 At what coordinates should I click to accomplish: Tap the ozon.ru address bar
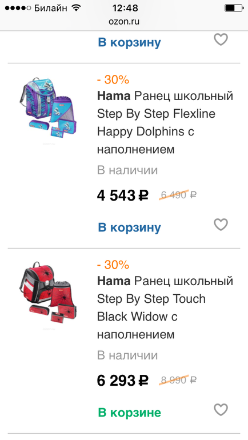(124, 22)
